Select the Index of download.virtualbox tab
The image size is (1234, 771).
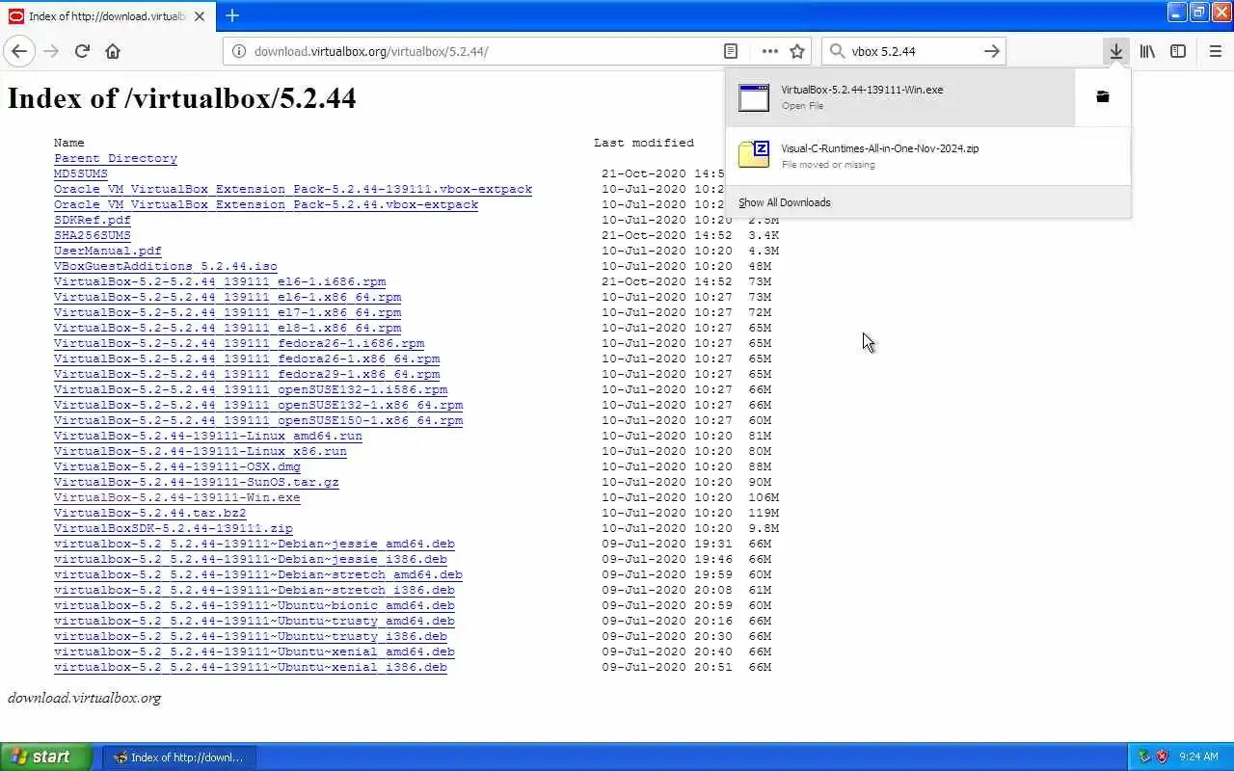106,16
